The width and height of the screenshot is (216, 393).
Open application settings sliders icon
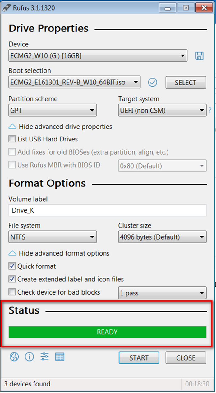pos(44,357)
